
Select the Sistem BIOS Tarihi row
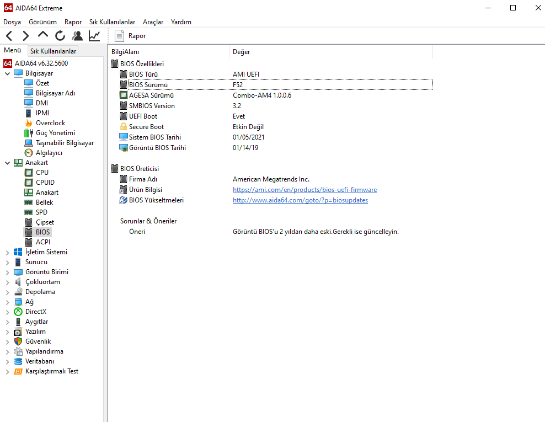point(276,137)
